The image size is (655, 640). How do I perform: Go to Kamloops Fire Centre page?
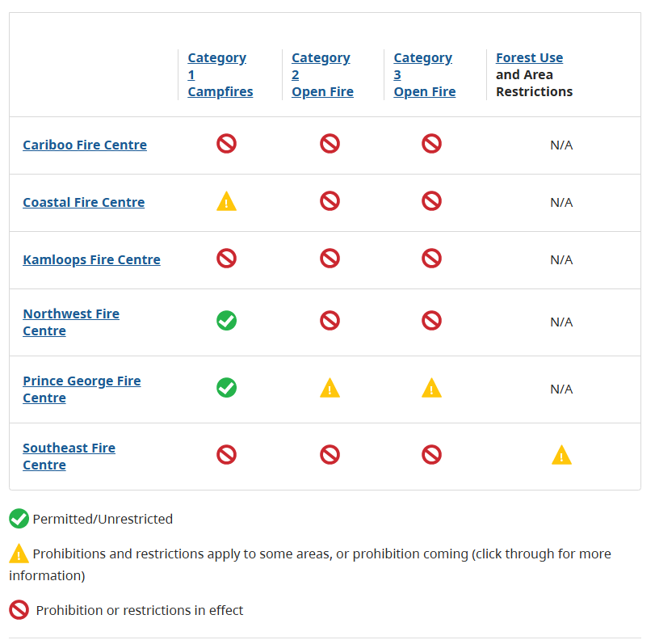(91, 259)
